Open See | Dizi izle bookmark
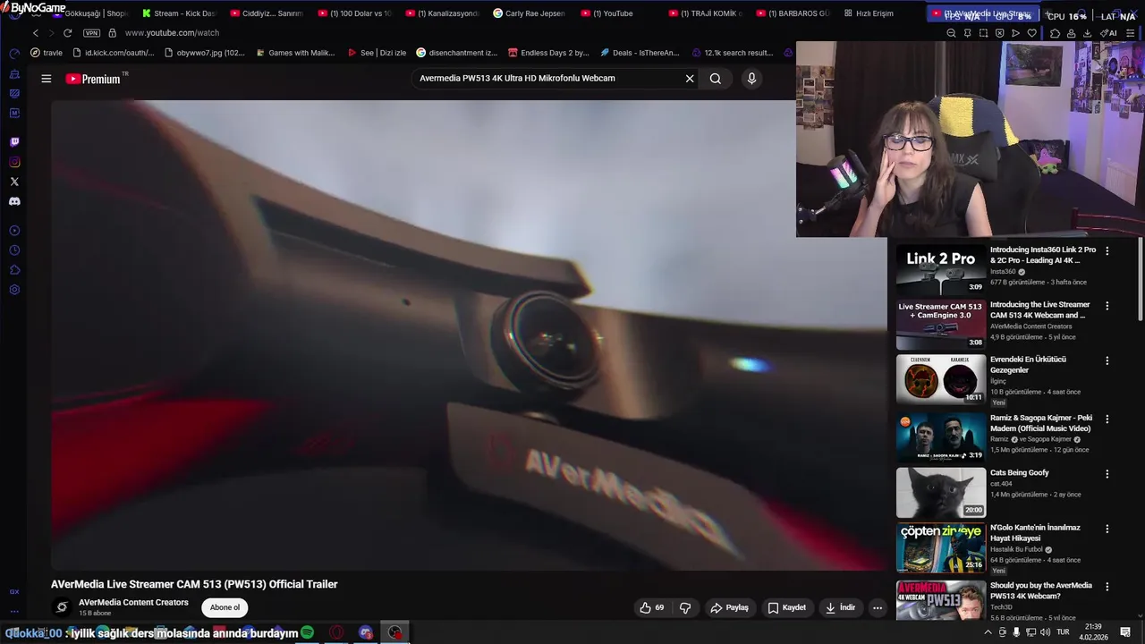The height and width of the screenshot is (644, 1145). click(x=376, y=53)
